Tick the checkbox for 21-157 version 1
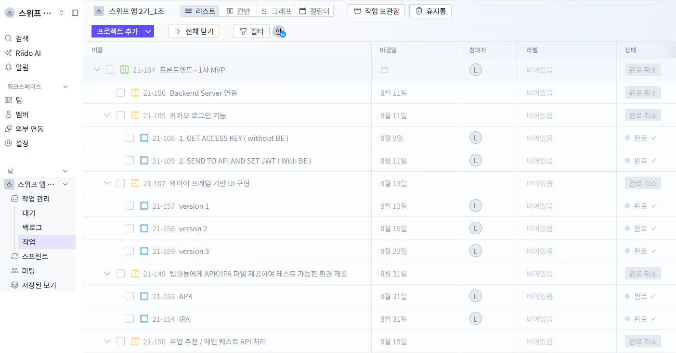This screenshot has height=353, width=676. pyautogui.click(x=130, y=206)
